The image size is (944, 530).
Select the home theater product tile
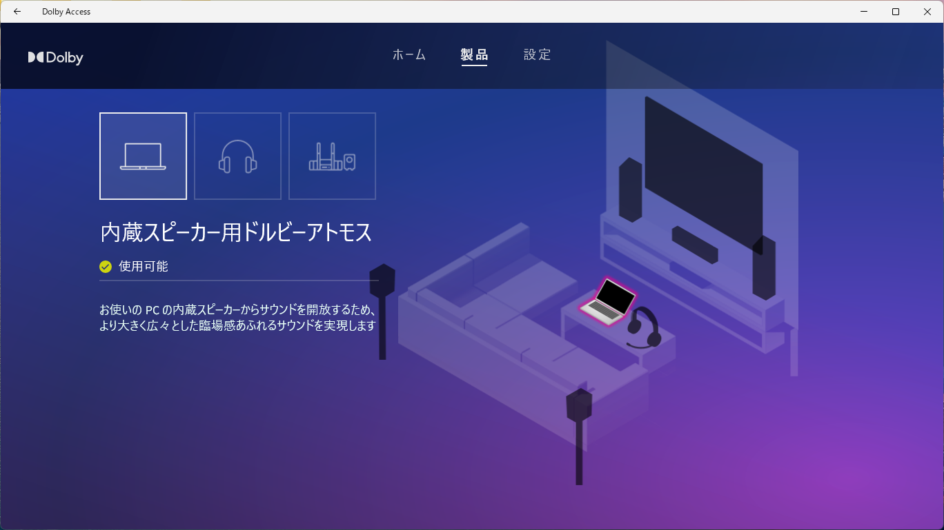pos(332,156)
